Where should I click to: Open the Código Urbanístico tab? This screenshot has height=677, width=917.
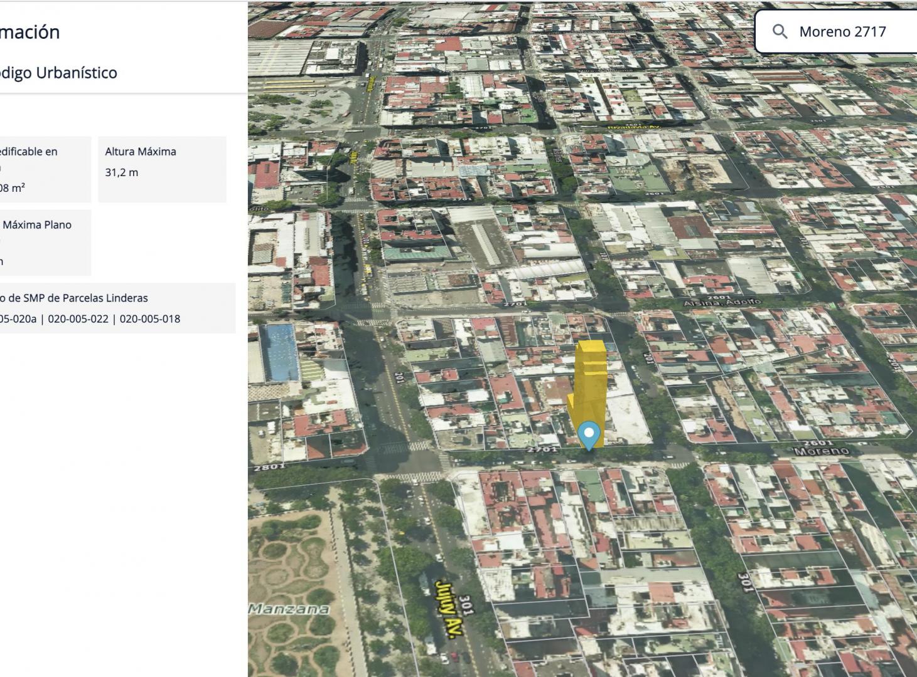tap(58, 73)
